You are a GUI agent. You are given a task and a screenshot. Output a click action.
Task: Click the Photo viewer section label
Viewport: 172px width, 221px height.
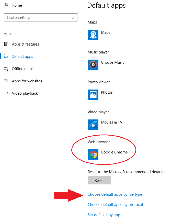(99, 82)
